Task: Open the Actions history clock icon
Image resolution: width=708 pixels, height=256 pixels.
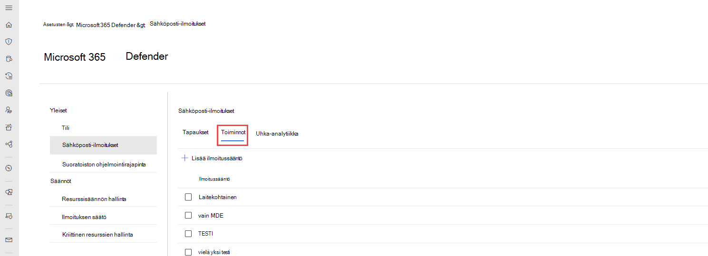Action: [9, 76]
